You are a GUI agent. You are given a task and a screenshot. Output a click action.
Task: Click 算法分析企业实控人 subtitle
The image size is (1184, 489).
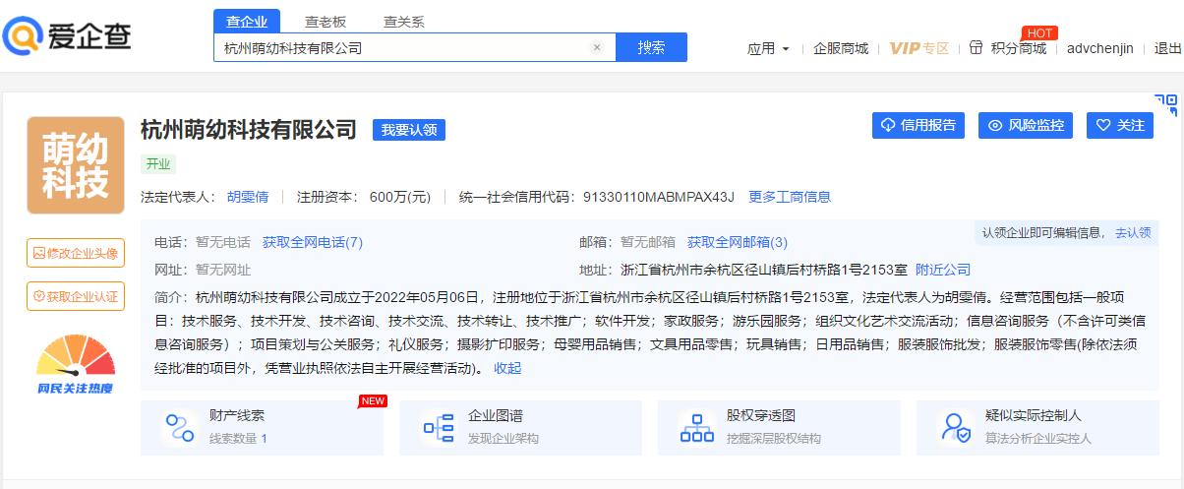coord(1038,439)
